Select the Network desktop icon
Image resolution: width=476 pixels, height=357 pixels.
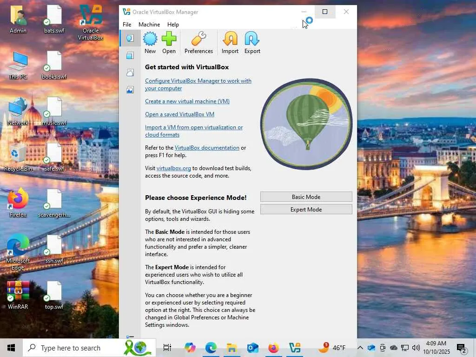tap(18, 112)
